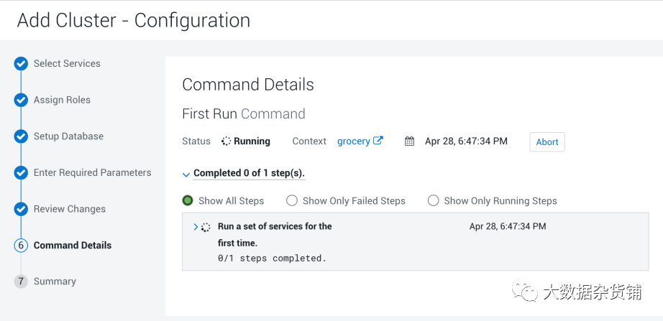Open the Review Changes step
This screenshot has width=663, height=321.
tap(69, 209)
